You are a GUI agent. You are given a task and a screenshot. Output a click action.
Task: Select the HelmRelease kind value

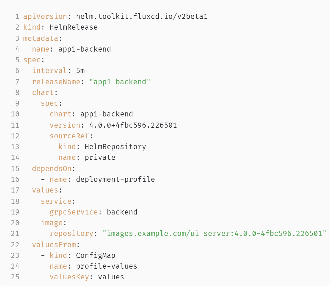[74, 27]
